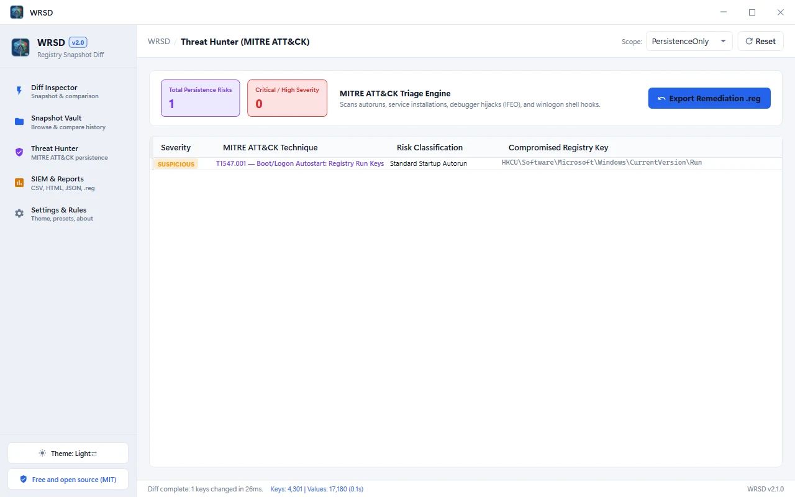Click the WRSD logo in sidebar header
Viewport: 795px width, 497px height.
[20, 47]
